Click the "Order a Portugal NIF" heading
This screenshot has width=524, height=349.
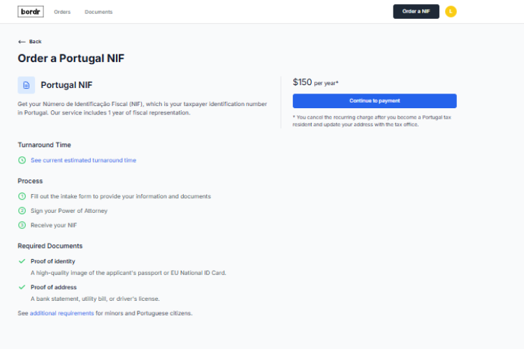pyautogui.click(x=71, y=59)
